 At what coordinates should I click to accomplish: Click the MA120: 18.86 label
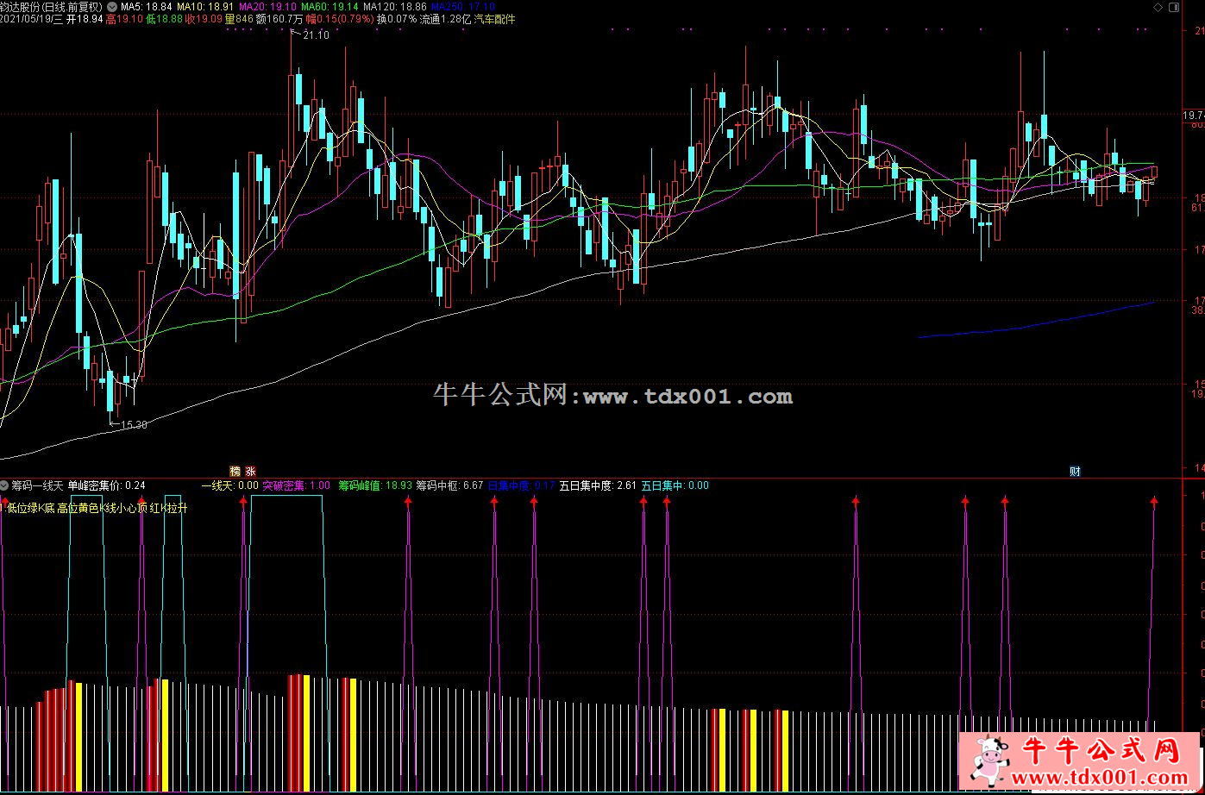point(395,7)
